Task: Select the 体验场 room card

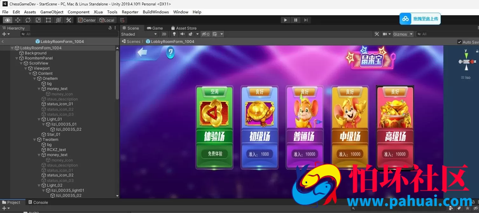Action: 214,127
